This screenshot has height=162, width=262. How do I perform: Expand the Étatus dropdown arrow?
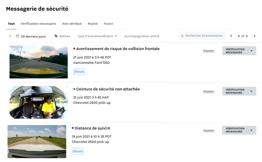click(116, 36)
